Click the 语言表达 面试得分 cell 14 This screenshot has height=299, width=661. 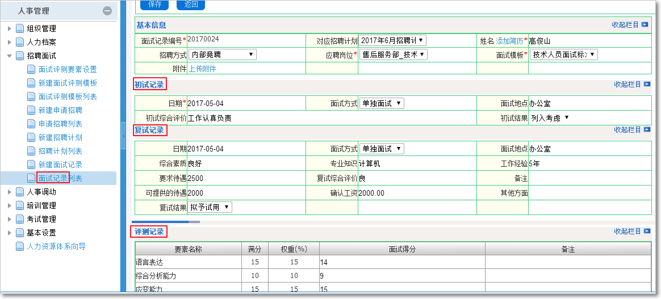402,262
